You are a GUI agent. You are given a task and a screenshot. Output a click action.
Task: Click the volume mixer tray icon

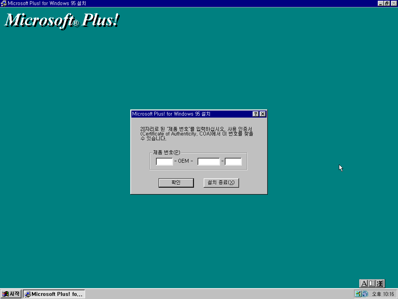[358, 294]
